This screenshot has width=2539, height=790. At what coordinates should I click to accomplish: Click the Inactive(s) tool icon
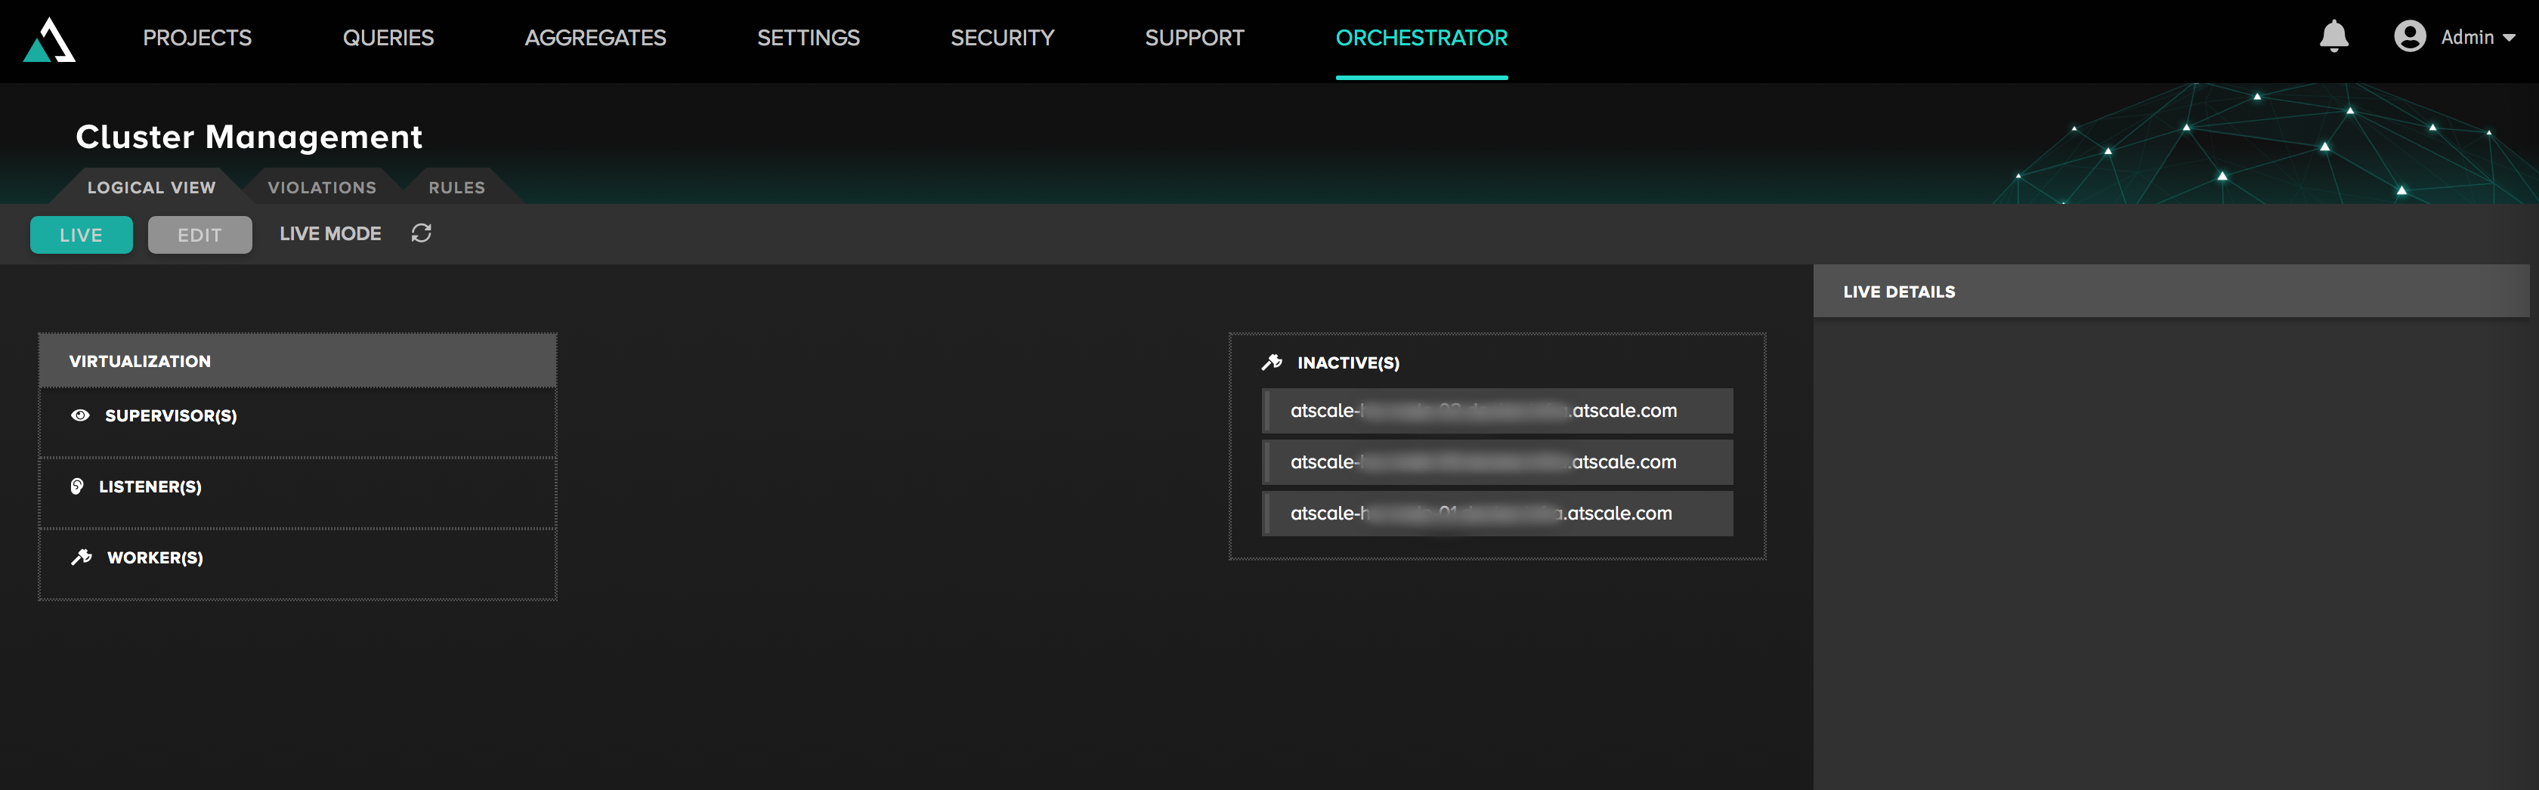(1272, 363)
